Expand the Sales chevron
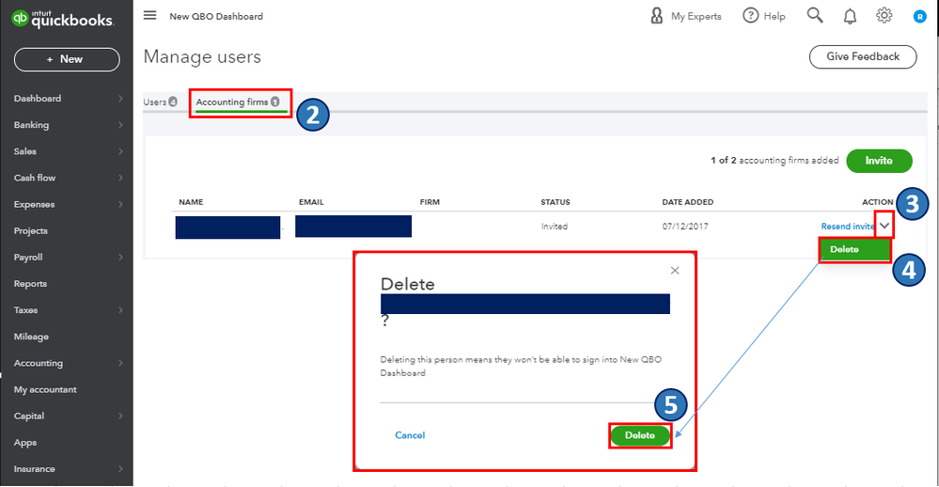939x487 pixels. pos(120,151)
